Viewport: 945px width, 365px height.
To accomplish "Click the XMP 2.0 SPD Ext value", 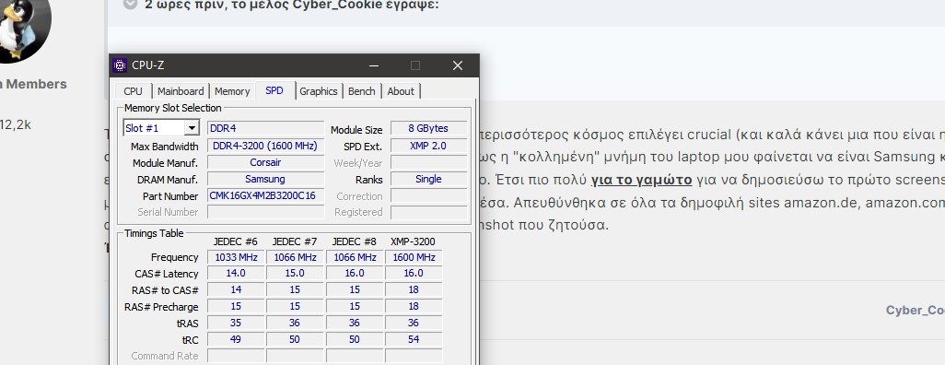I will tap(428, 146).
